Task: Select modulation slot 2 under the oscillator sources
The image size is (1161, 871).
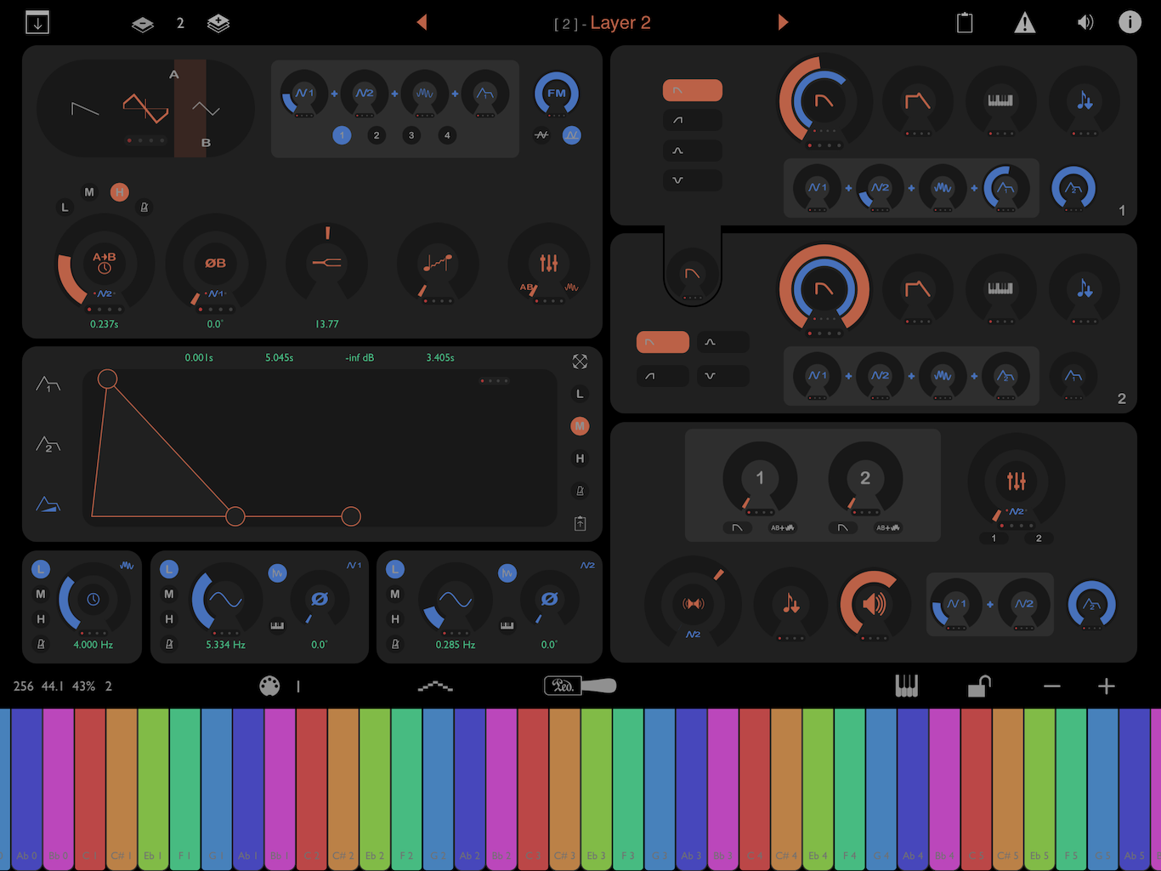Action: [377, 135]
